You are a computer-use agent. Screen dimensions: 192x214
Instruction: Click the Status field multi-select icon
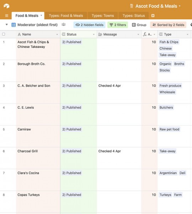tap(64, 34)
